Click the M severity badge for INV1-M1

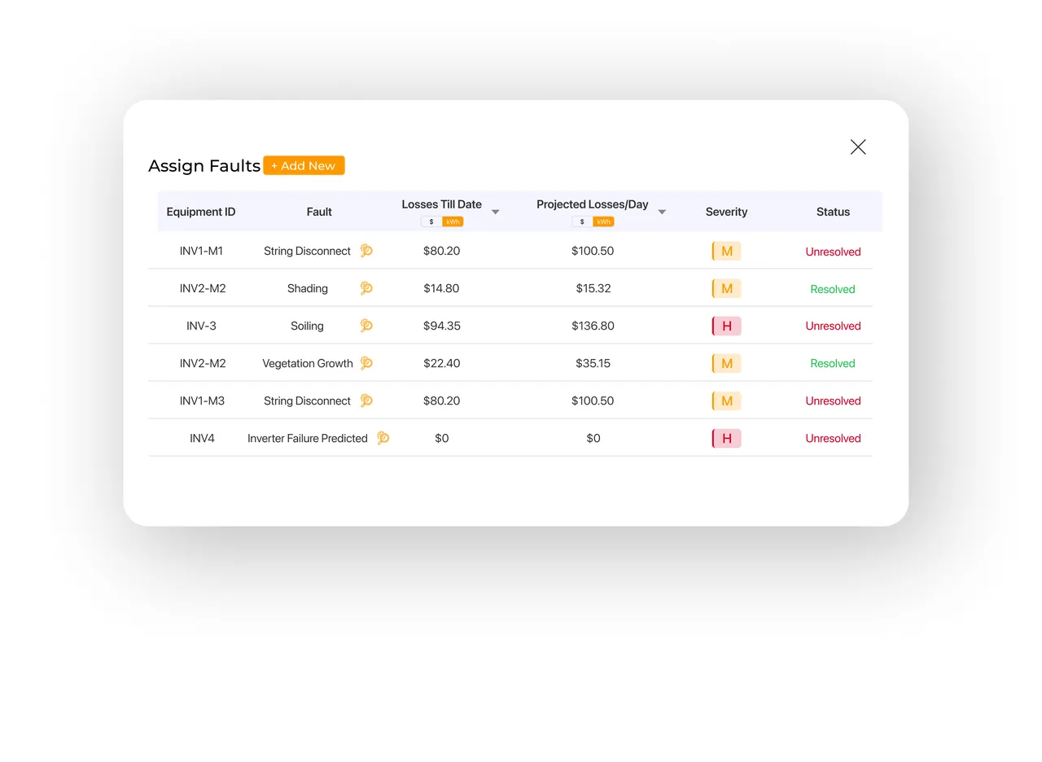coord(726,251)
